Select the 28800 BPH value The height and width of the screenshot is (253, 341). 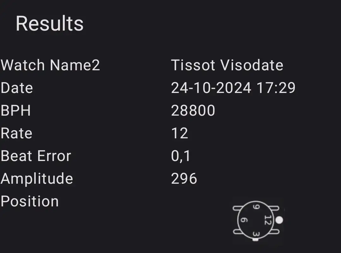pyautogui.click(x=193, y=111)
